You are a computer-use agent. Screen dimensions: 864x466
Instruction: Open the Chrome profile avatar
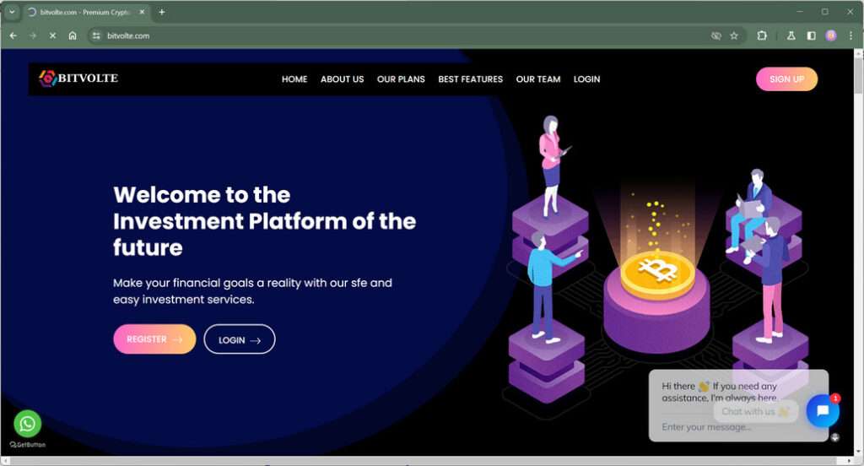pyautogui.click(x=831, y=35)
